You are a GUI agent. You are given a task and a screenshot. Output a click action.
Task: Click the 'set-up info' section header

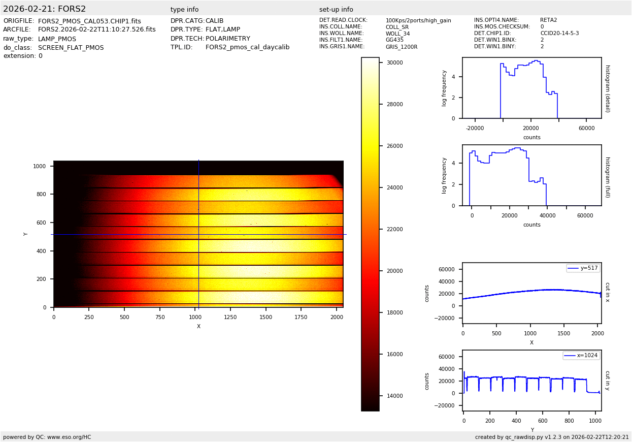point(336,10)
